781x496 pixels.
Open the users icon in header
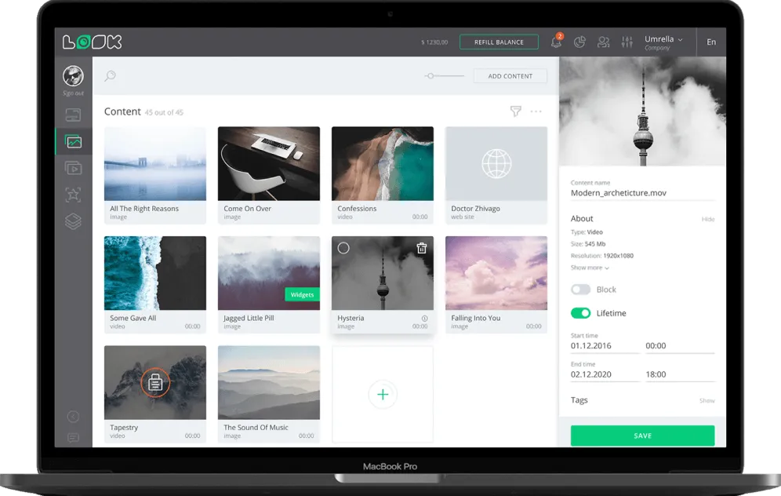click(603, 42)
